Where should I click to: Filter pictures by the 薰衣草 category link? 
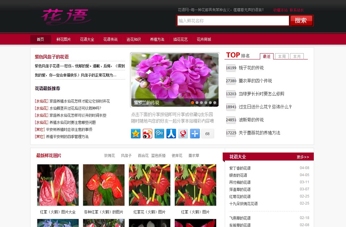coord(194,155)
